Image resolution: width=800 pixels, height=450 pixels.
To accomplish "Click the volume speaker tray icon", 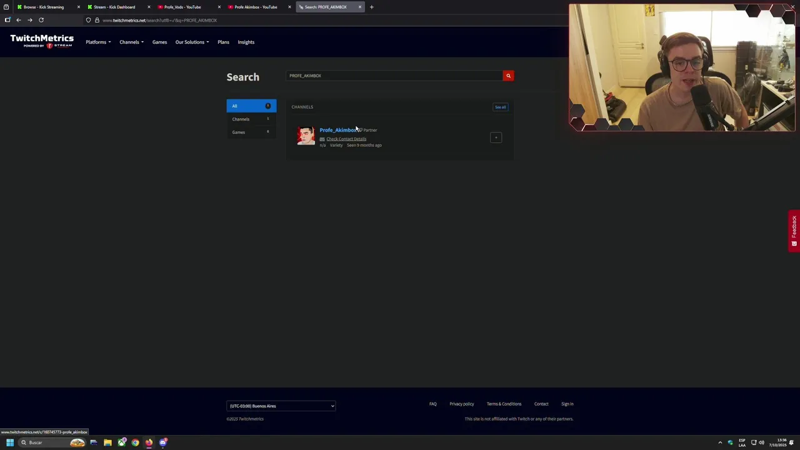I will click(761, 442).
